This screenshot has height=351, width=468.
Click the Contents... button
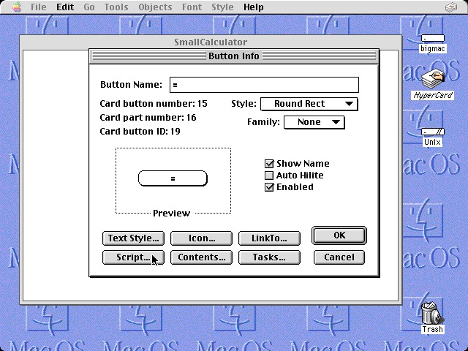202,257
